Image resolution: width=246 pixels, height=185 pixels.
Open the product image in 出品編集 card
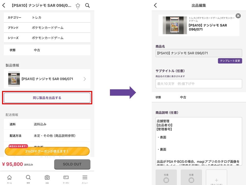click(x=175, y=25)
